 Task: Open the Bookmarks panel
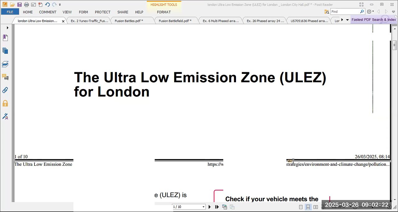pyautogui.click(x=5, y=38)
